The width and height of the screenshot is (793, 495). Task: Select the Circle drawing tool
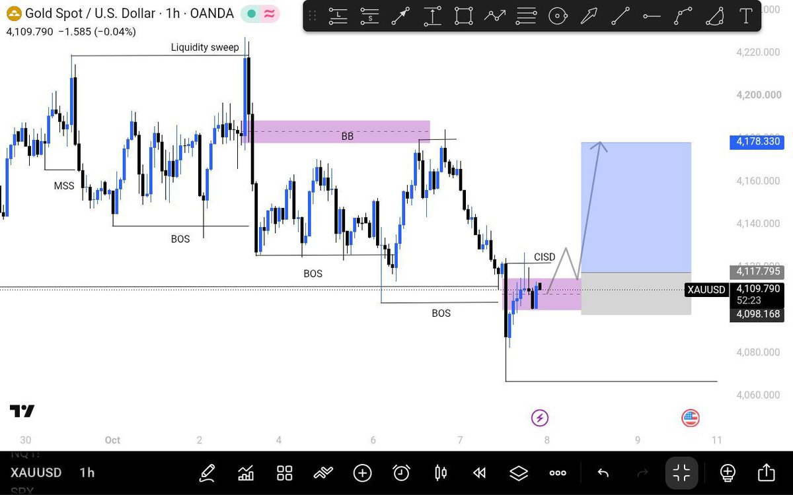(558, 16)
